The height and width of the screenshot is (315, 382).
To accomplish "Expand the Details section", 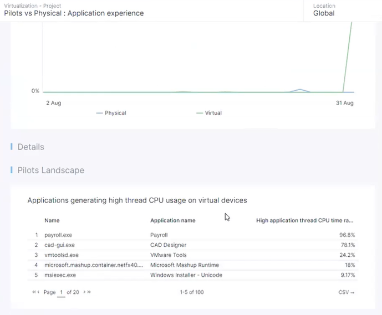I will [30, 147].
